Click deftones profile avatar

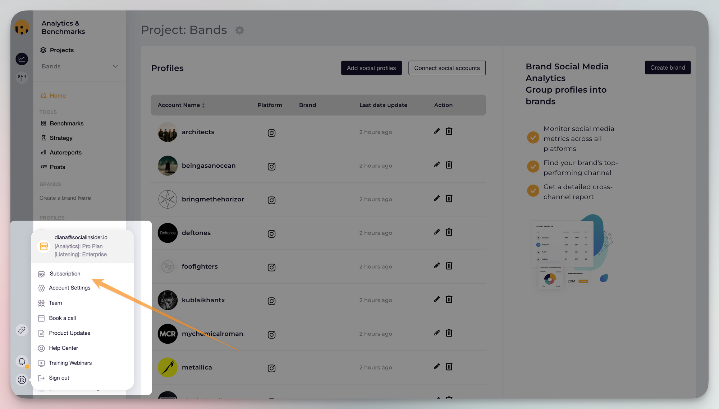click(168, 233)
